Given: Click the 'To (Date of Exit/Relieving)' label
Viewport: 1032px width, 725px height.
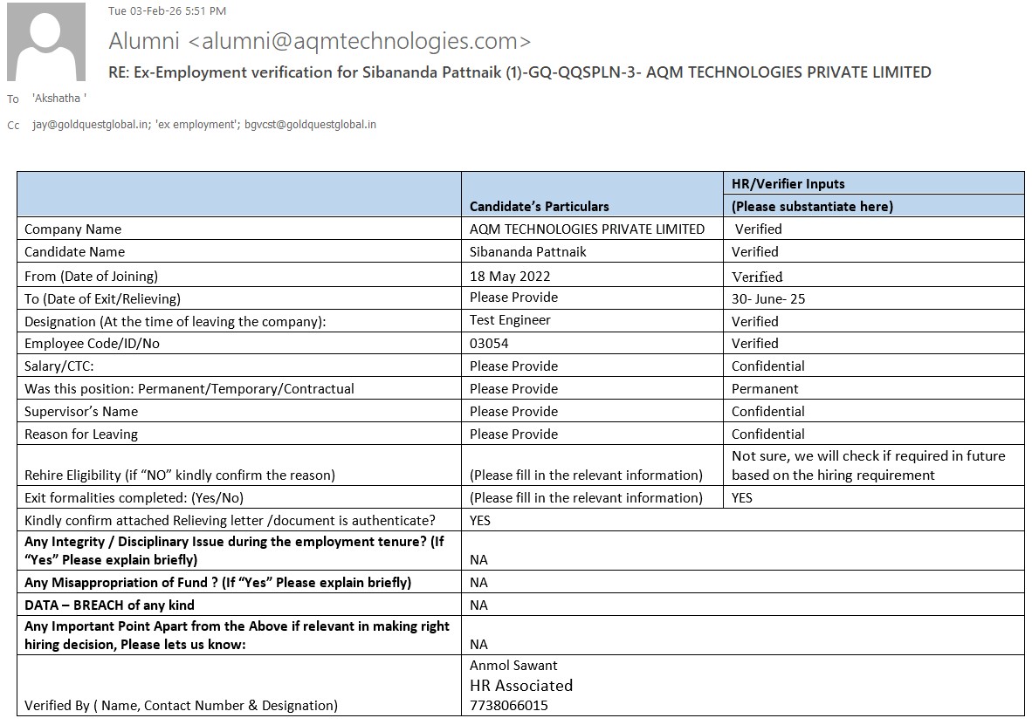Looking at the screenshot, I should [x=102, y=298].
